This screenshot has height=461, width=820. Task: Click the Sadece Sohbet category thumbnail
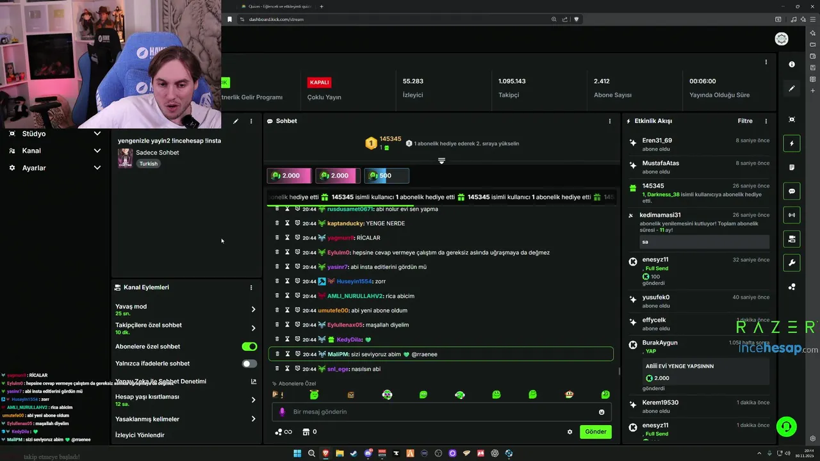point(125,158)
